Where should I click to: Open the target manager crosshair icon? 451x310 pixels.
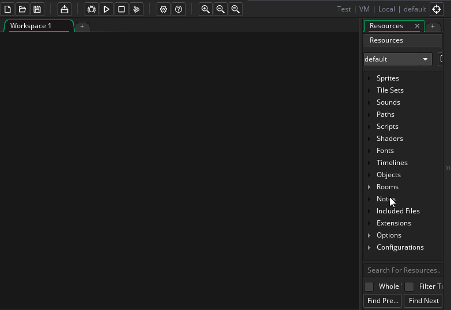click(x=437, y=9)
